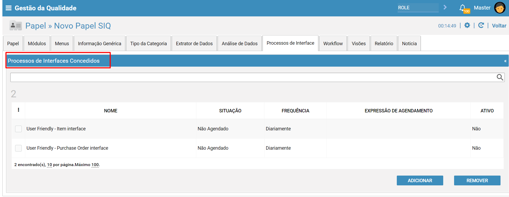Switch to the Papel tab

point(13,43)
